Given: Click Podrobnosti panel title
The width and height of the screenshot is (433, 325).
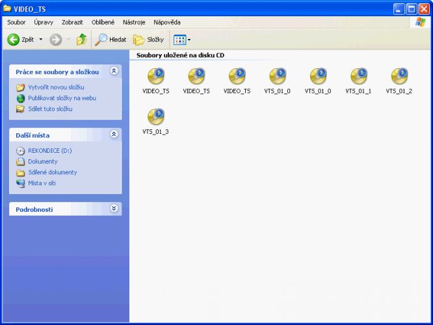Looking at the screenshot, I should pos(34,209).
